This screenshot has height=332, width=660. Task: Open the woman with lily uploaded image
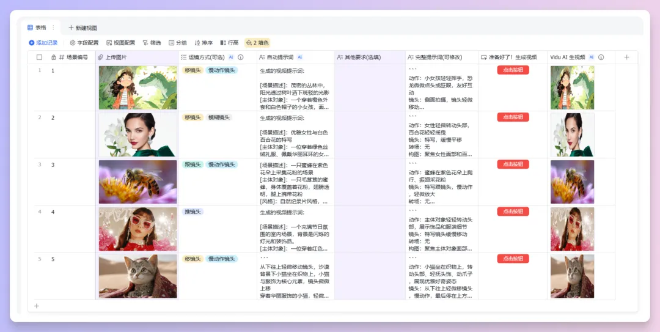coord(138,135)
